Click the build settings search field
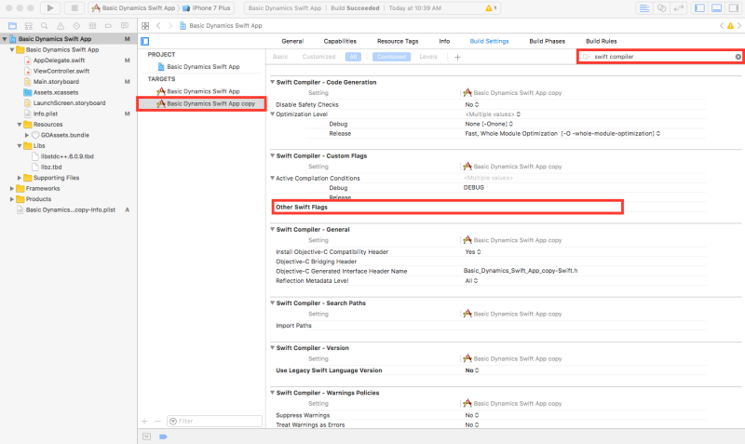 [660, 57]
